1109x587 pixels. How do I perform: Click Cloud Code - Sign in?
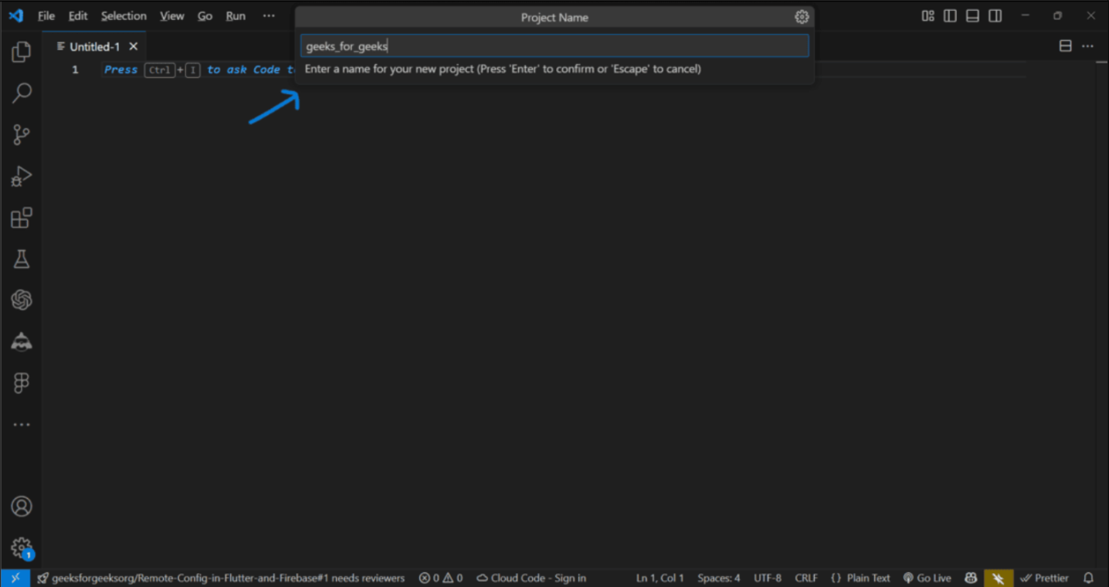531,578
